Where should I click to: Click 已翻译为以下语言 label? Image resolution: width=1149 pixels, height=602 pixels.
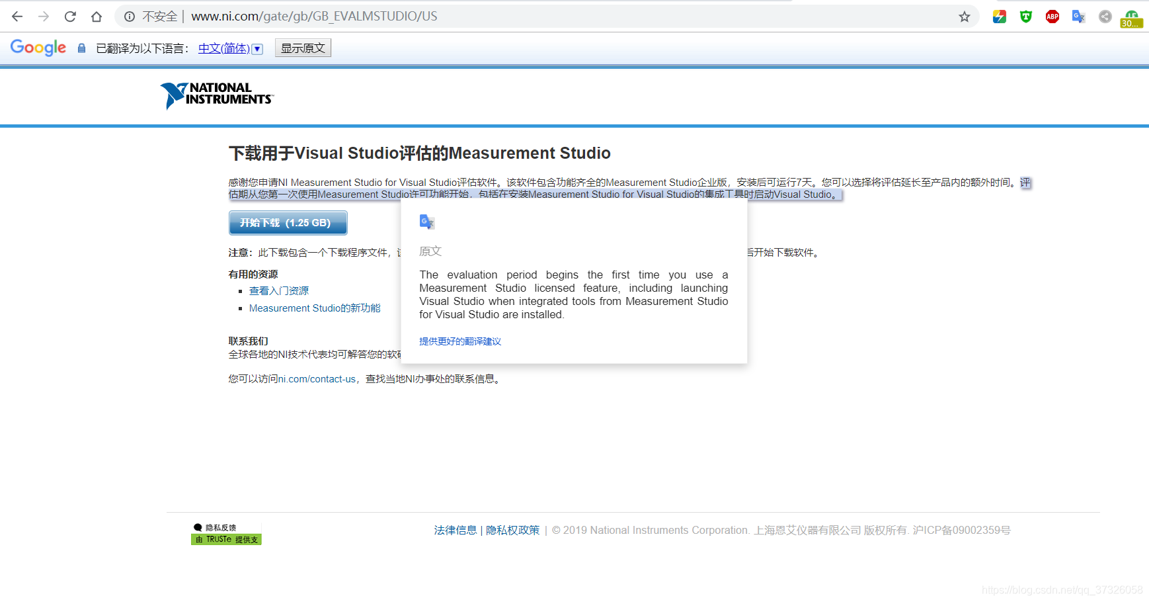pos(143,48)
